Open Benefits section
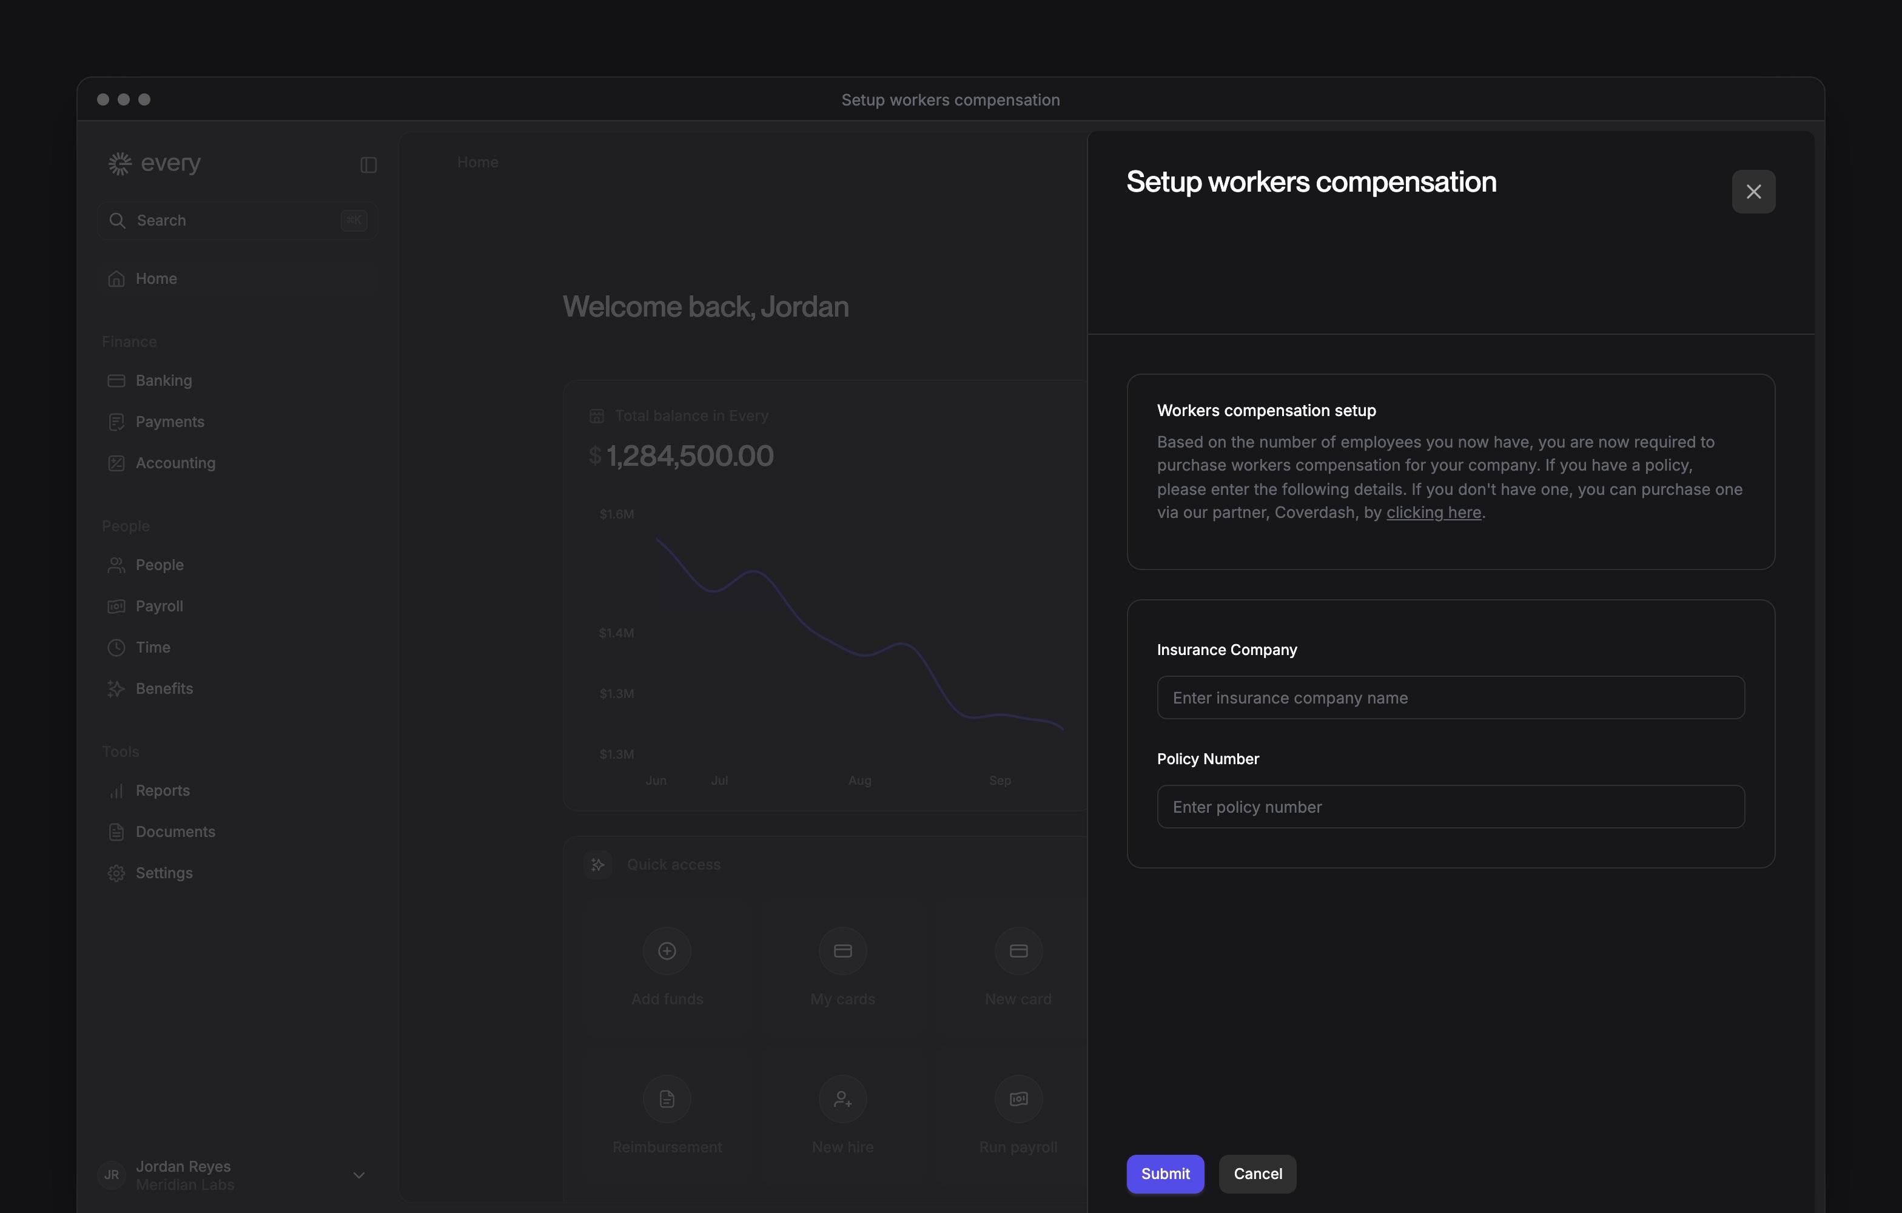The image size is (1902, 1213). point(237,688)
